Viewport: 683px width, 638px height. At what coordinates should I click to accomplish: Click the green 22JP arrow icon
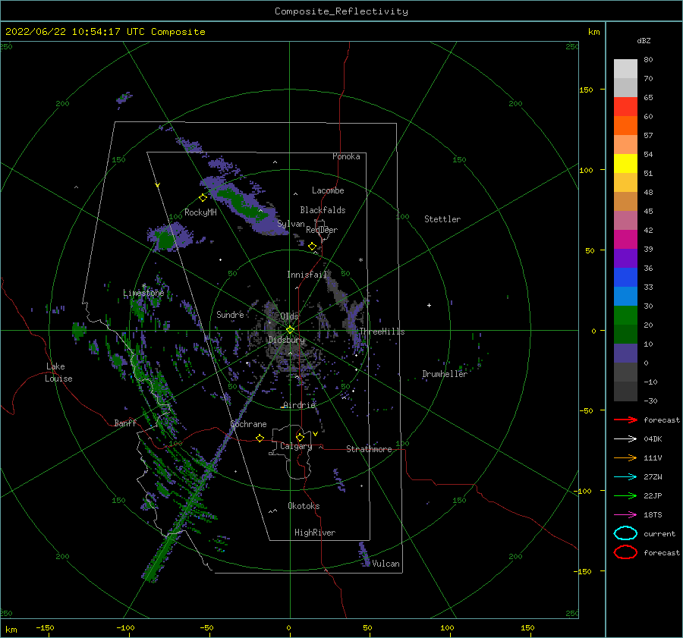click(x=625, y=495)
